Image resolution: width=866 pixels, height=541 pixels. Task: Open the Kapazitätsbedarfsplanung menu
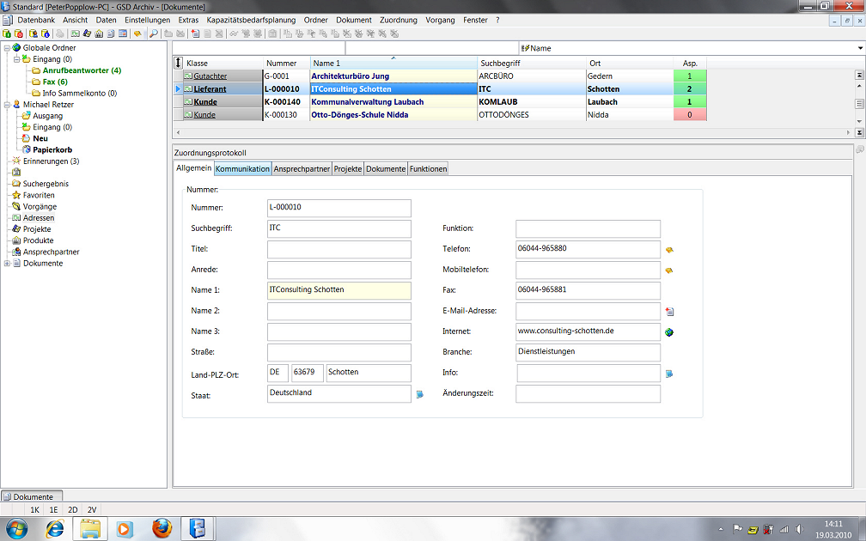251,20
